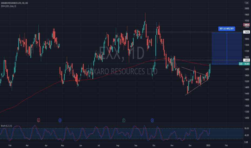
Task: Click 0.00 on the Stoch axis
Action: pos(246,142)
